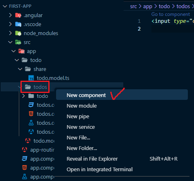
Task: Click the .vscode folder icon
Action: pos(18,24)
